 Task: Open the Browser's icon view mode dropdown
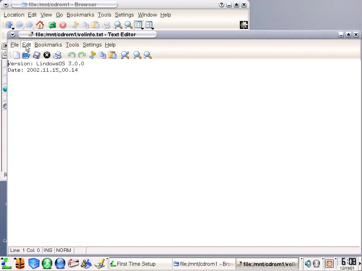click(139, 25)
